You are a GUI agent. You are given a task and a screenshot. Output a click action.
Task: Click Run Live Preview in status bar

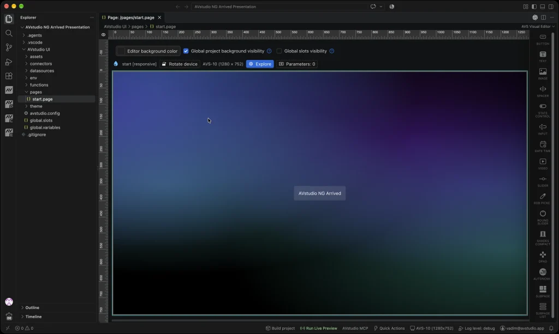pos(319,328)
